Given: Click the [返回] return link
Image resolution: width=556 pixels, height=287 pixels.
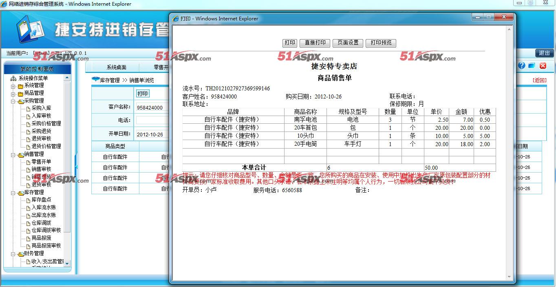Looking at the screenshot, I should (x=540, y=80).
